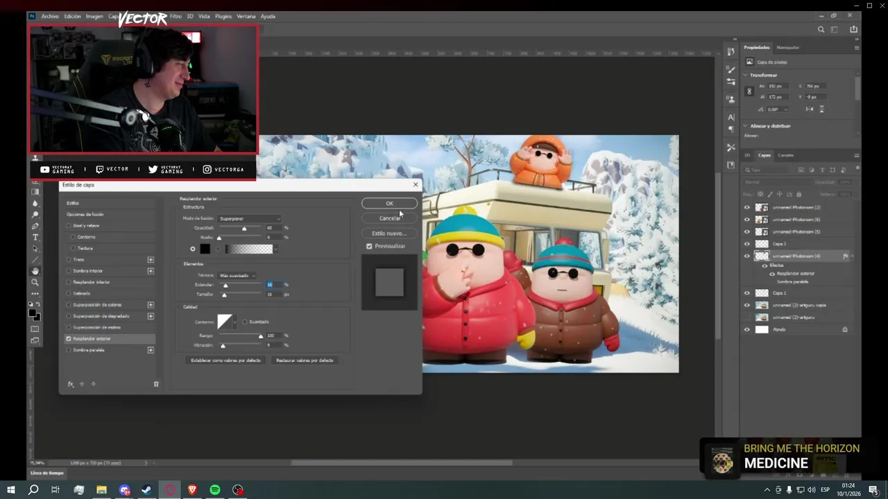The image size is (888, 499).
Task: Click the link proportions chain icon
Action: [x=749, y=91]
